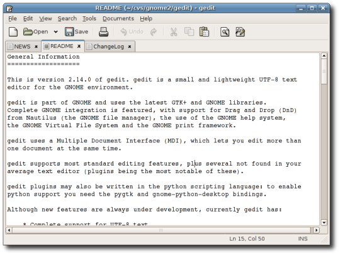Screen dimensions: 340x255
Task: Click the vertical scrollbar thumb
Action: click(324, 72)
